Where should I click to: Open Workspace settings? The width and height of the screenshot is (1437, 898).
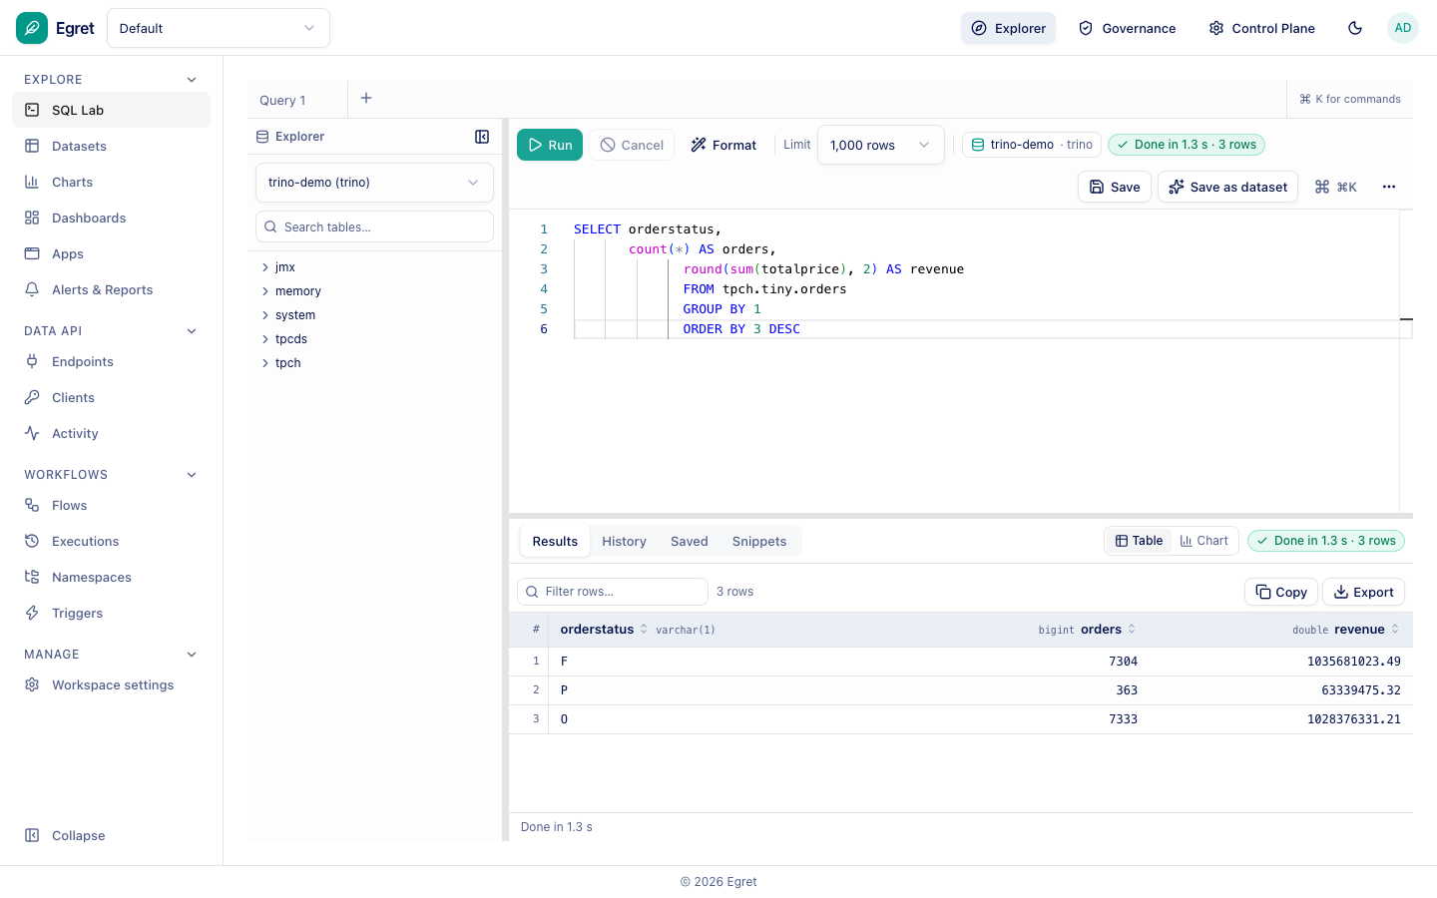(111, 684)
